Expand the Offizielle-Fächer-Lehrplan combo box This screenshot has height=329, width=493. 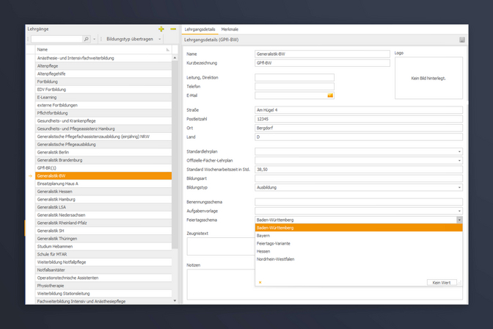459,161
